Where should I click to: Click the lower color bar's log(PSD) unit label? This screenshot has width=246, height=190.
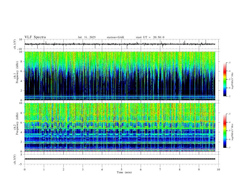pyautogui.click(x=233, y=132)
